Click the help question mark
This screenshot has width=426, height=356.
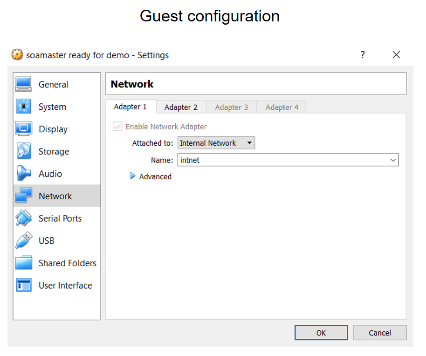click(x=363, y=55)
